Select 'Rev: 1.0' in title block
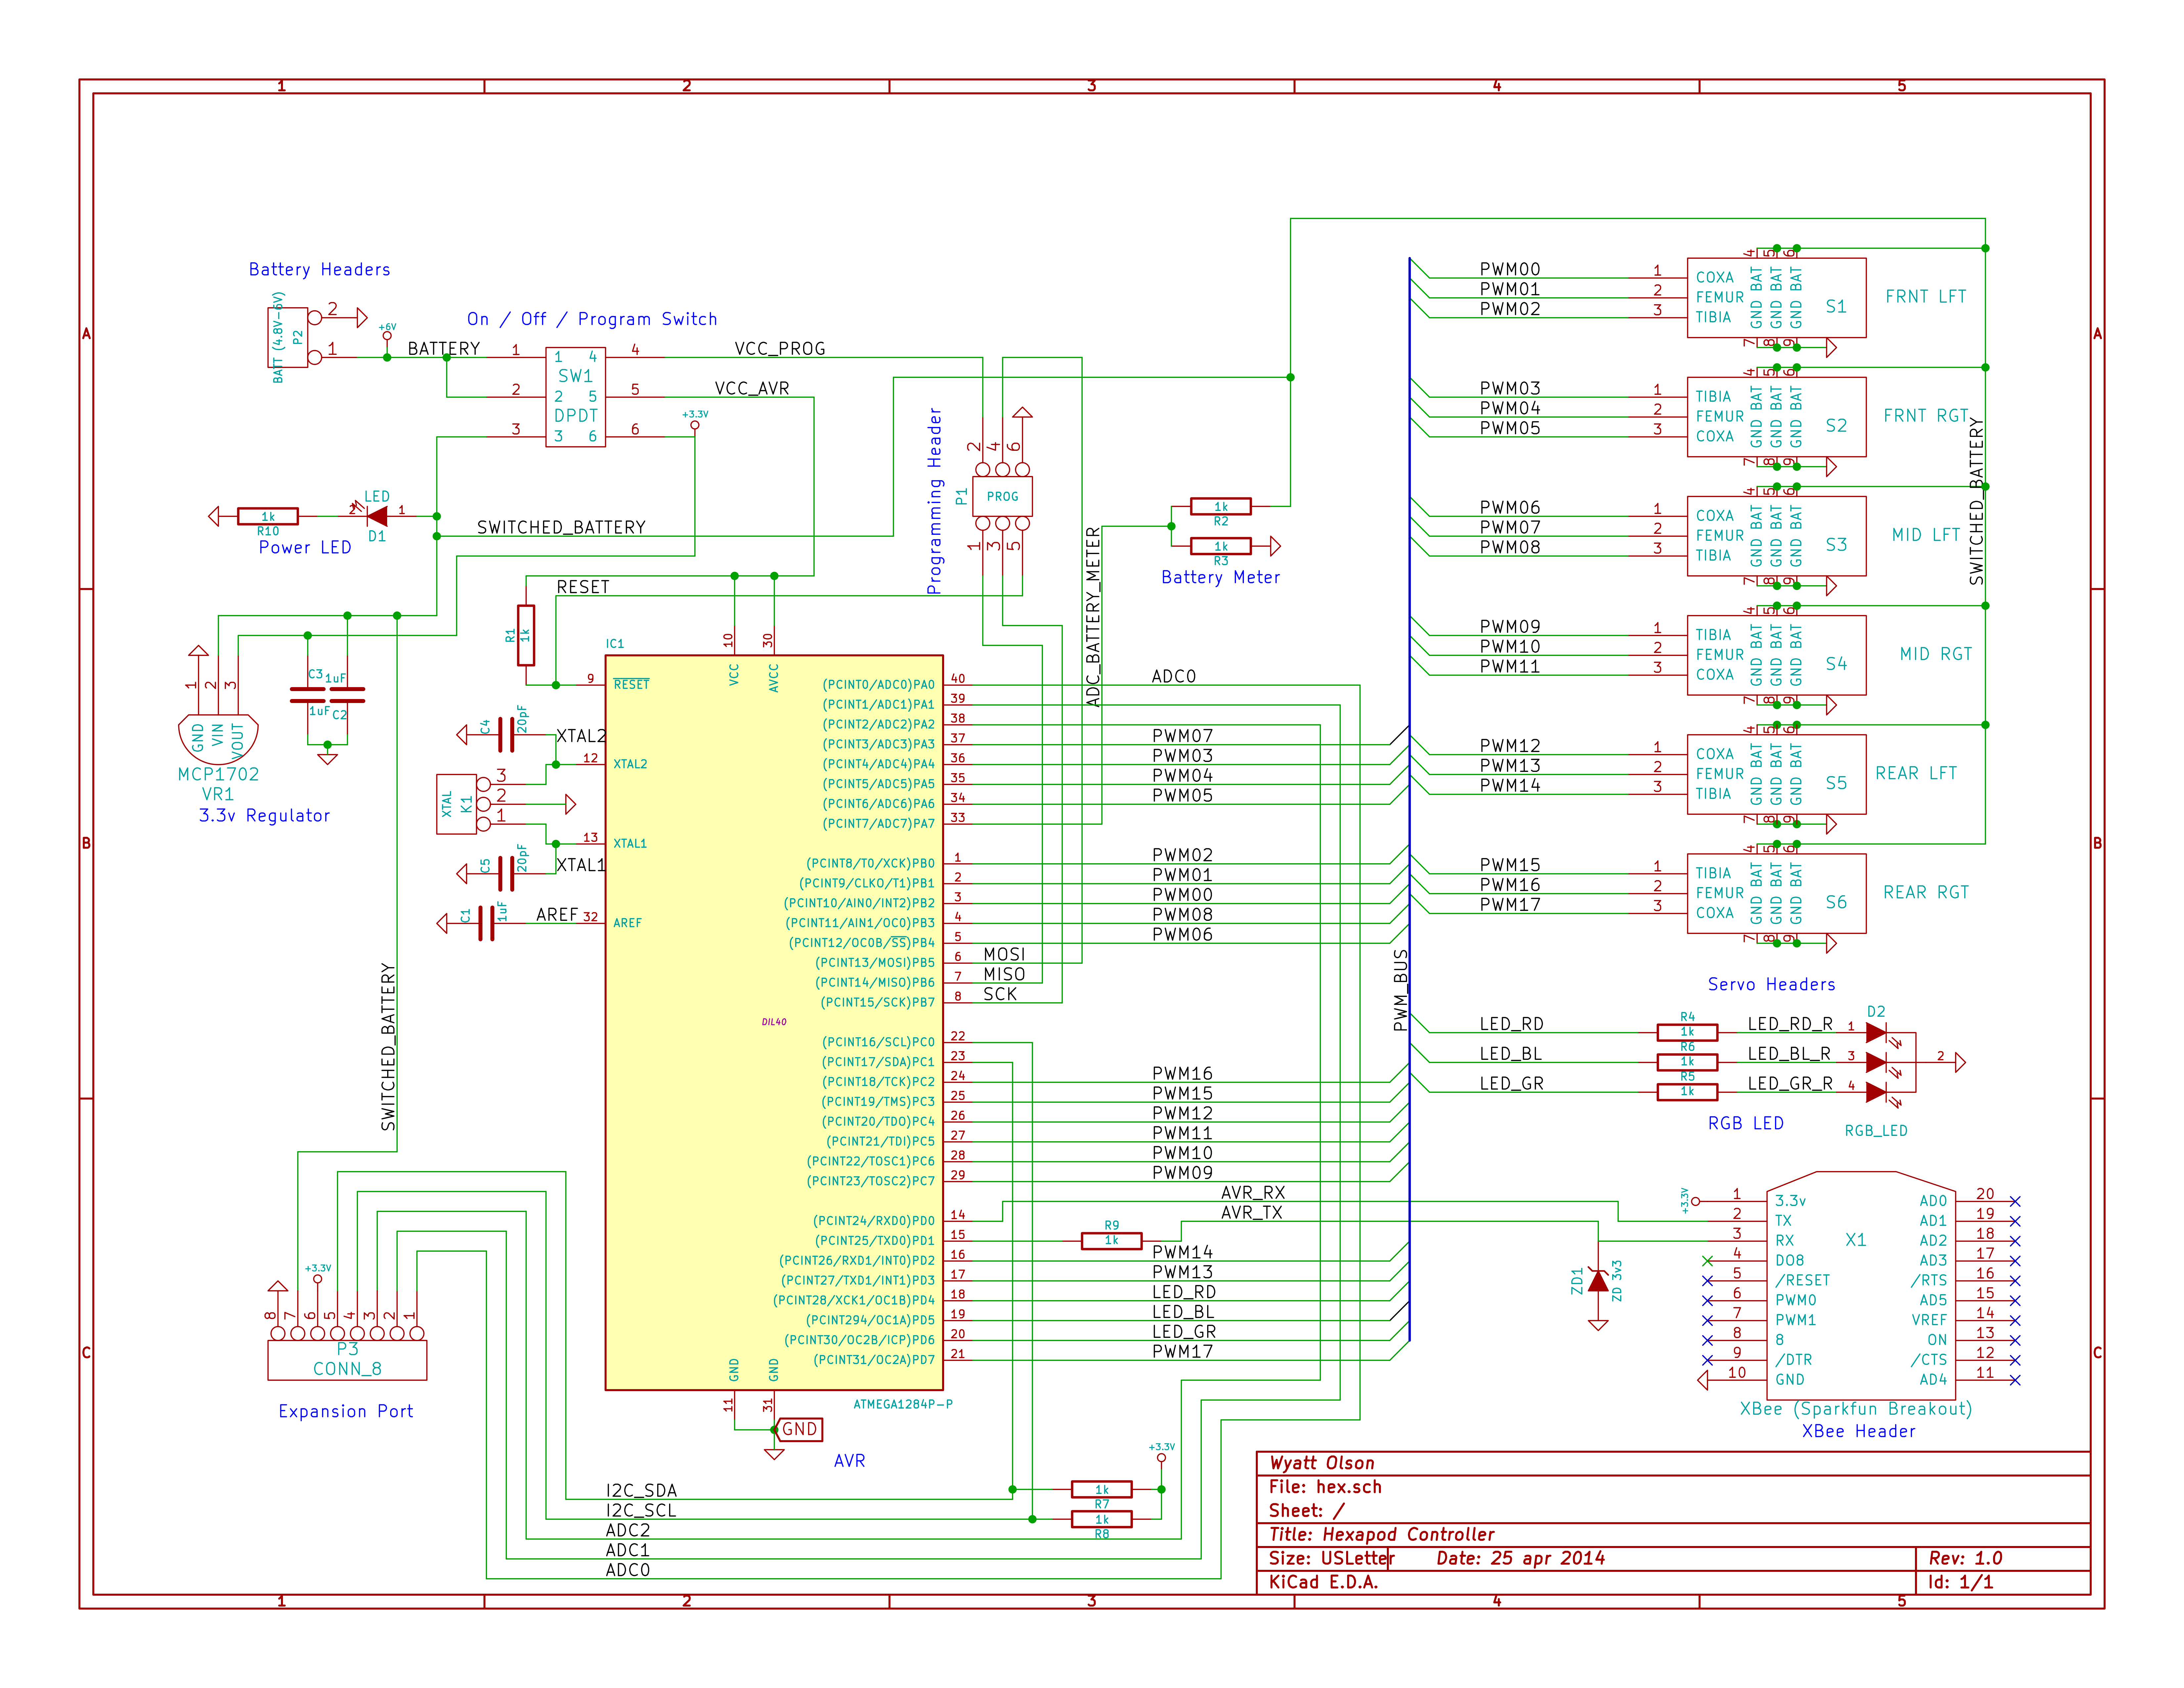Viewport: 2184px width, 1688px height. point(1965,1558)
